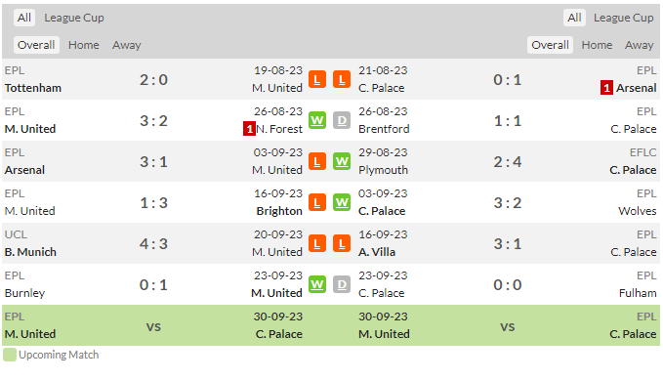Switch the right panel to Home matches
Image resolution: width=663 pixels, height=380 pixels.
597,45
